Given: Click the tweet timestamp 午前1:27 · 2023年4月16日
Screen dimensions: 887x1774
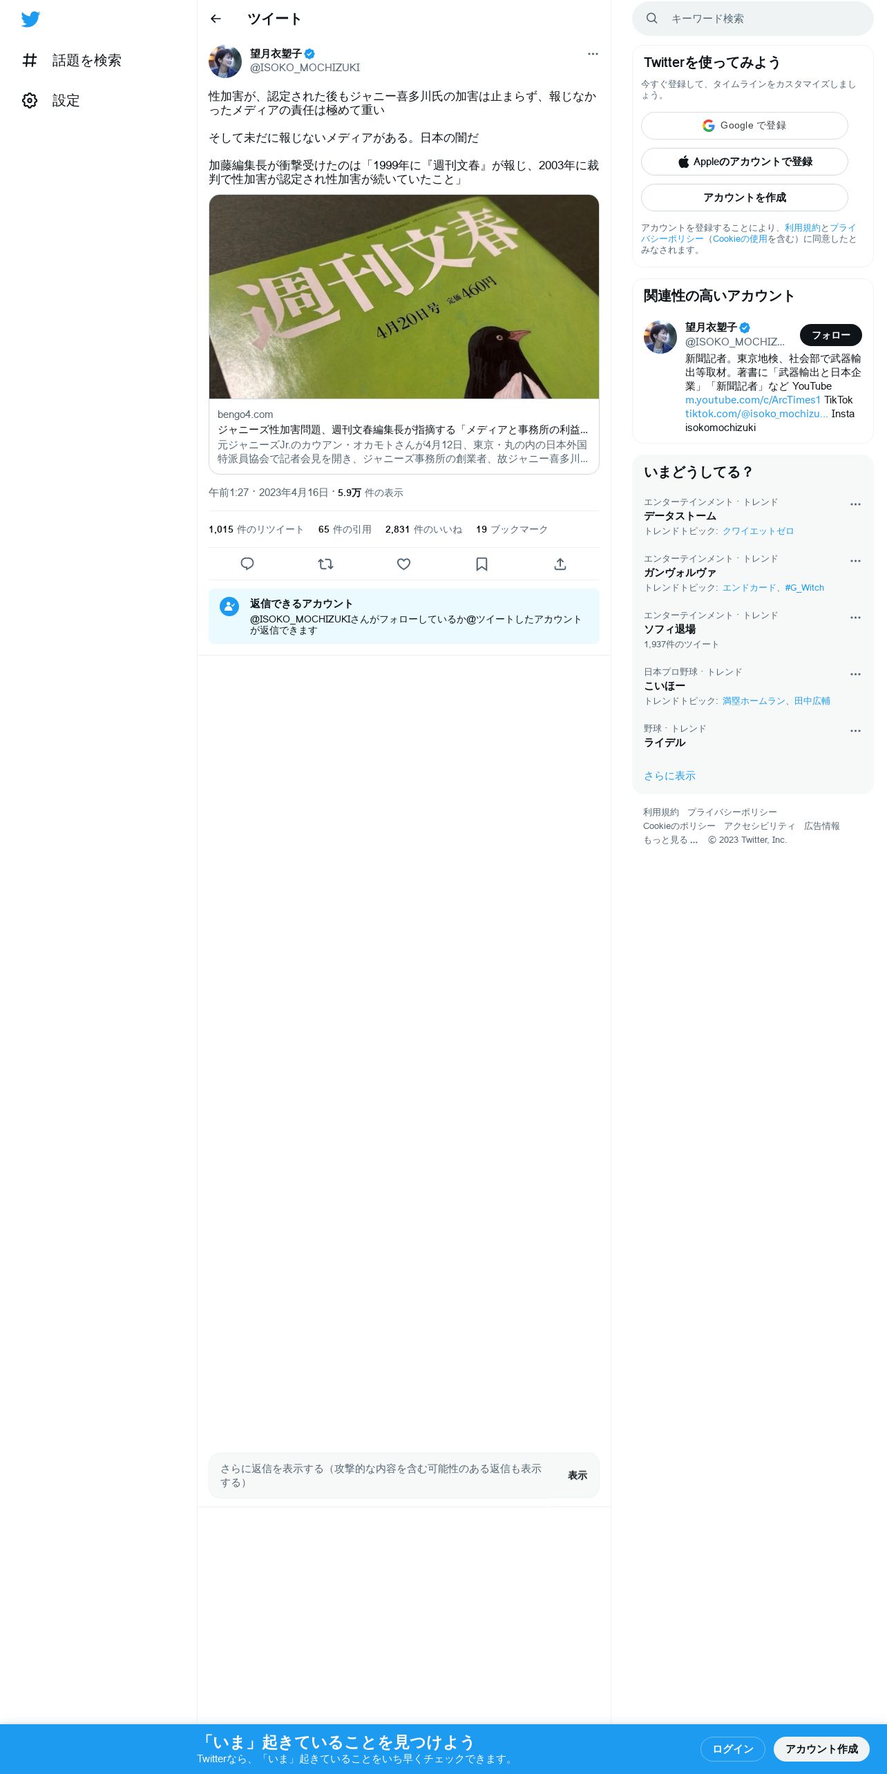Looking at the screenshot, I should [x=269, y=493].
